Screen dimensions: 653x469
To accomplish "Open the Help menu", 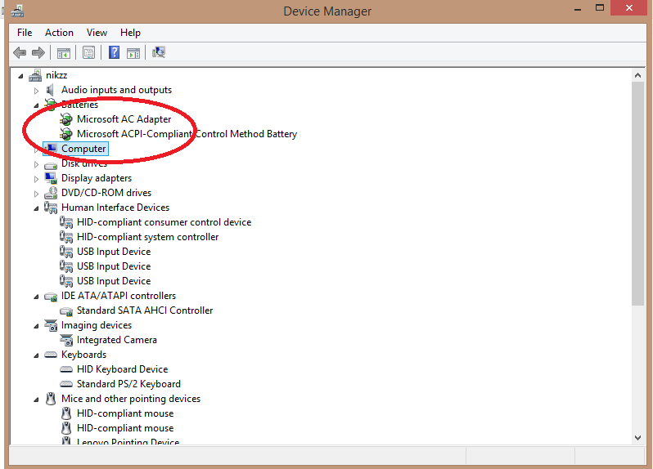I will (x=130, y=33).
